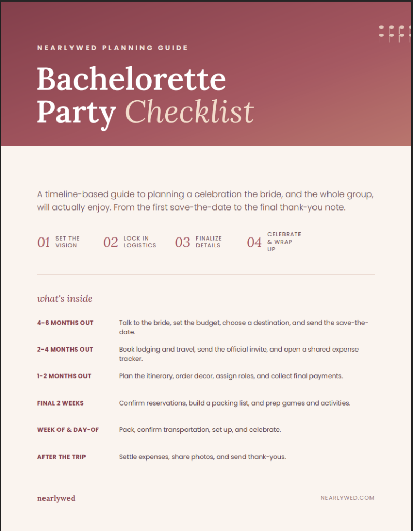Screen dimensions: 413x531
Task: Select the FINAL 2 WEEKS section heading
Action: click(61, 403)
